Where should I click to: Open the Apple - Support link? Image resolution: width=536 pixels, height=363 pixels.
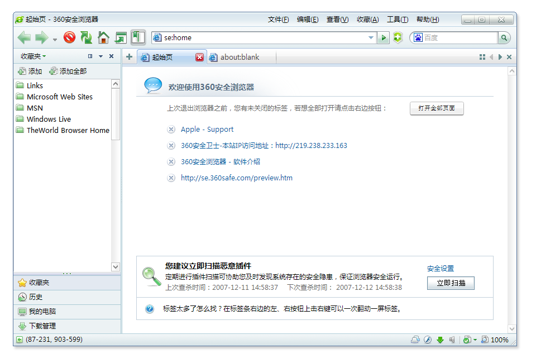(207, 129)
